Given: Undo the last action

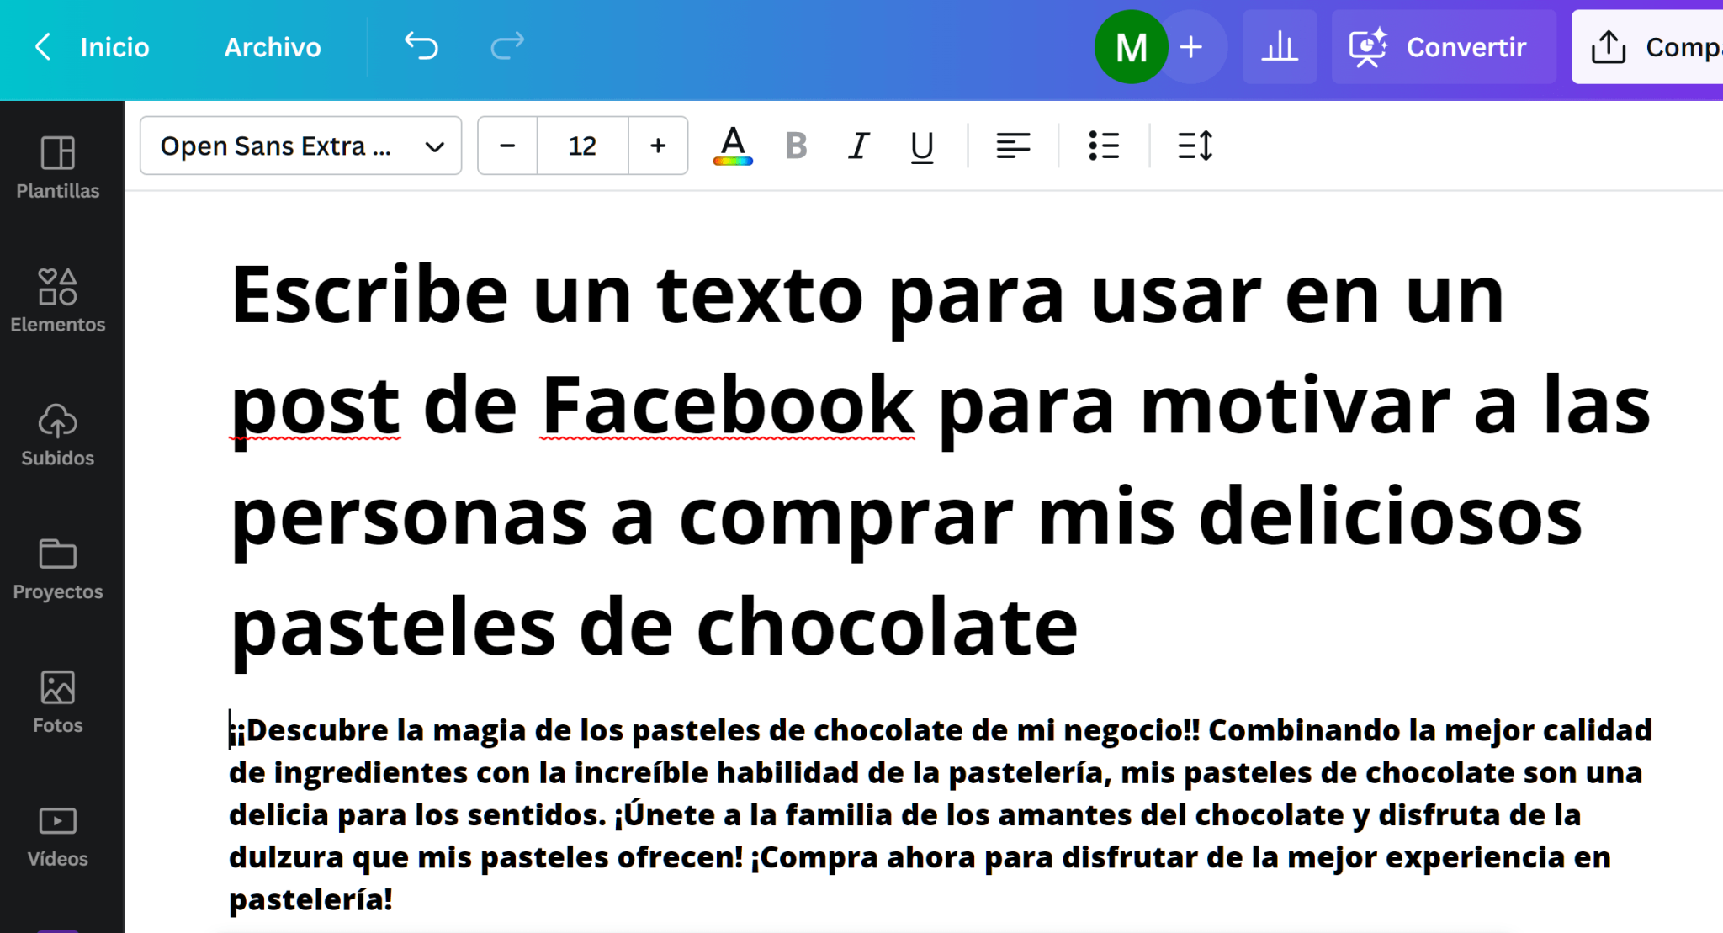Looking at the screenshot, I should click(x=421, y=46).
